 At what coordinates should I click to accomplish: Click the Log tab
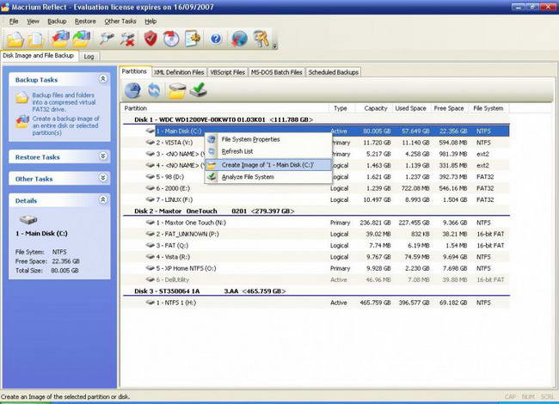point(89,56)
